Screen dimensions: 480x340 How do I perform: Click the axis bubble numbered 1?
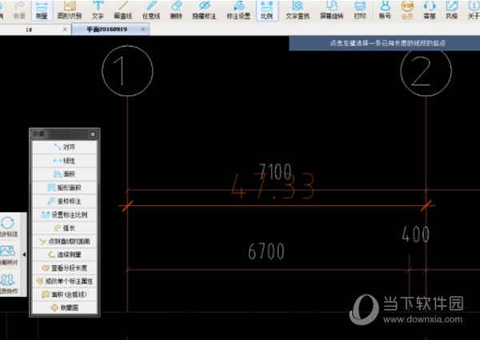(128, 71)
